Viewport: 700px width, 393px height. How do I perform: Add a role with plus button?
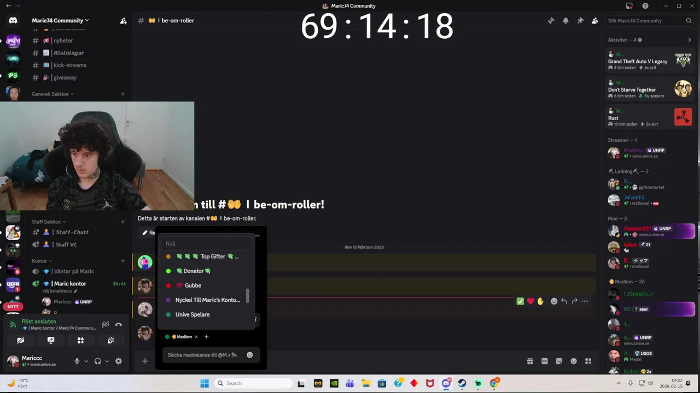pyautogui.click(x=206, y=337)
